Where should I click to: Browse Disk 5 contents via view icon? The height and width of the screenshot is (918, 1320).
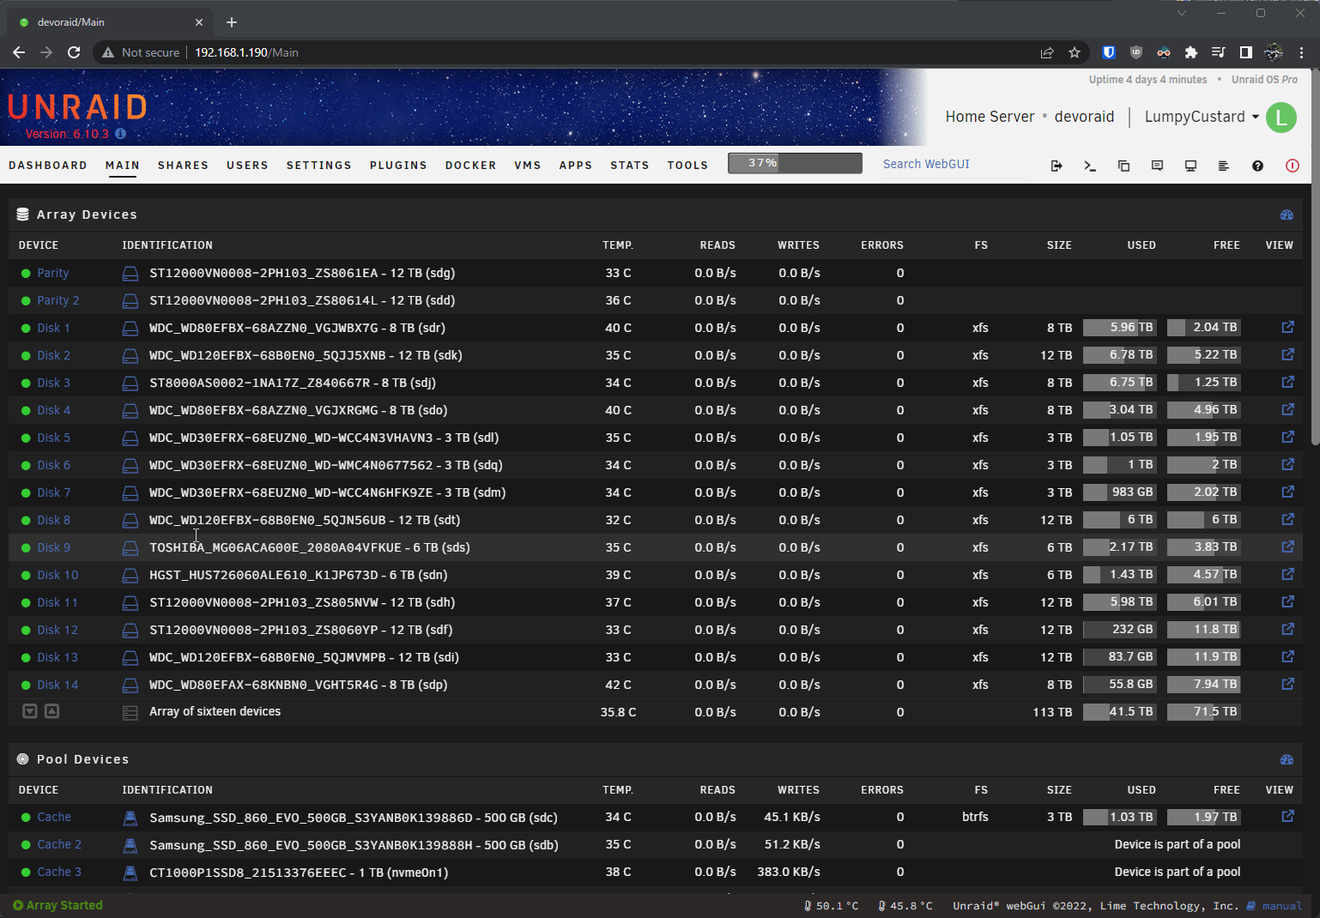pos(1287,437)
